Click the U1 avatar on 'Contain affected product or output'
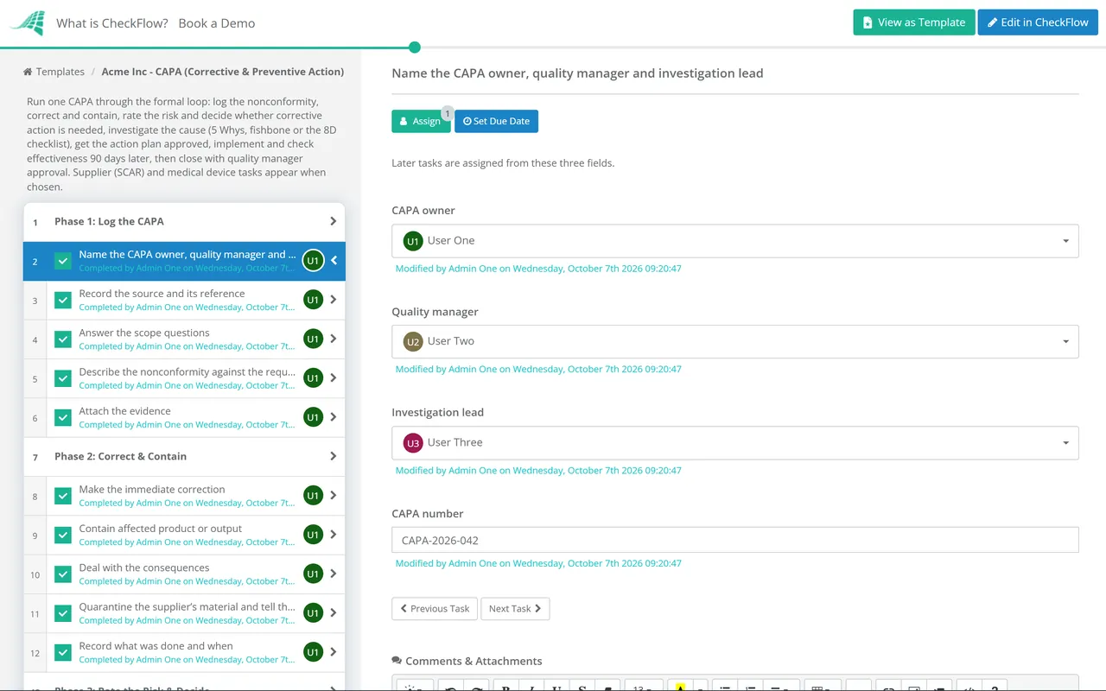Viewport: 1106px width, 691px height. (313, 535)
